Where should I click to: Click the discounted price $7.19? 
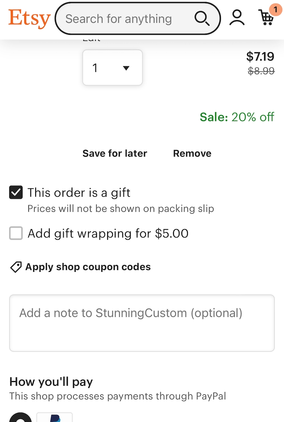(261, 57)
